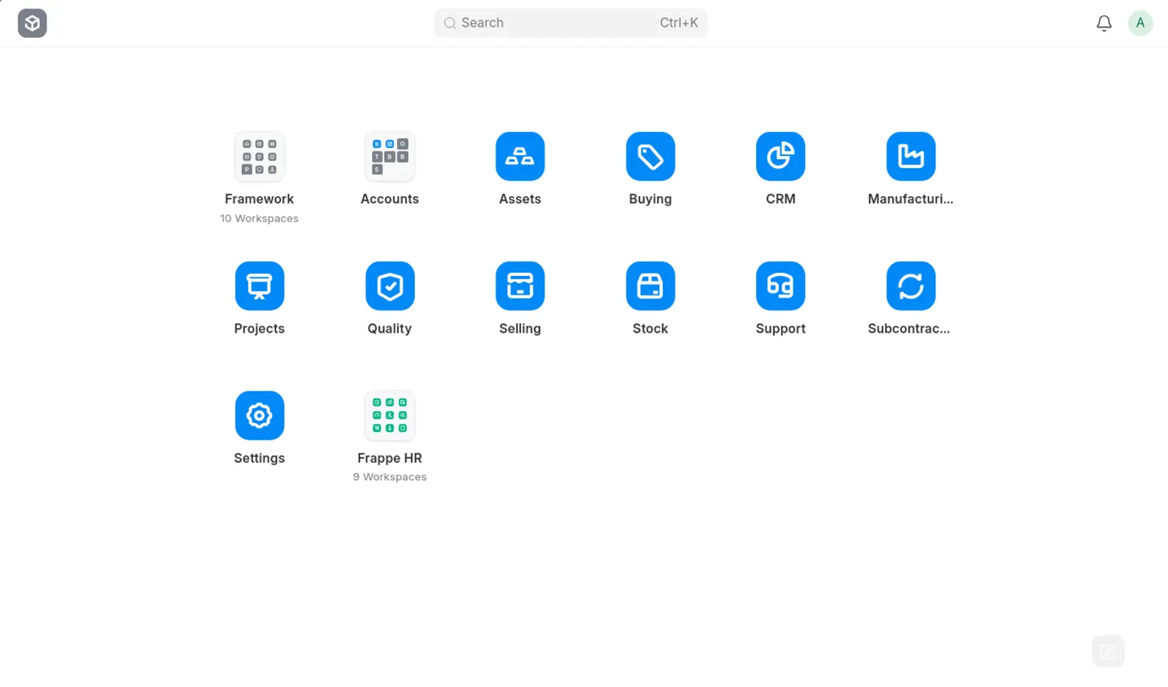Click the Search input field
The height and width of the screenshot is (687, 1168).
click(558, 23)
